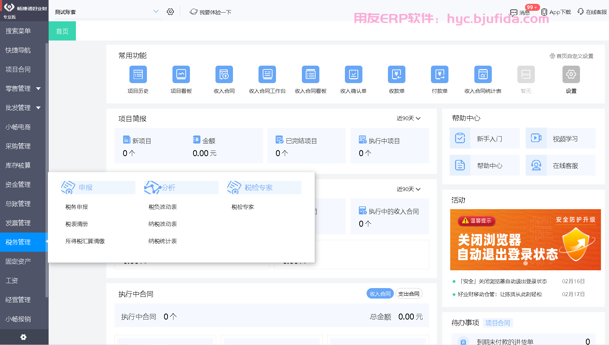Click the 在线客服 agent icon in help center

tap(536, 165)
